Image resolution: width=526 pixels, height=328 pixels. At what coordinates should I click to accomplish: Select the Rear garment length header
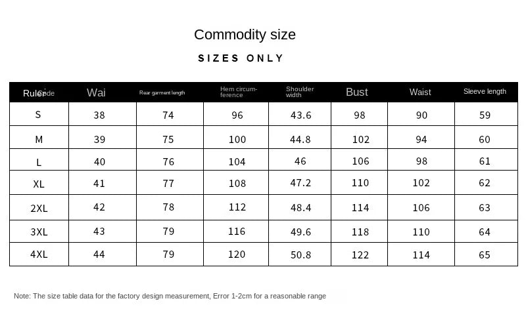coord(162,92)
